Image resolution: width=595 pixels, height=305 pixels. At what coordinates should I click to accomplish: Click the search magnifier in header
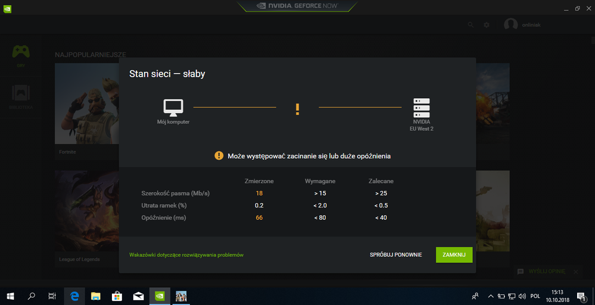click(x=471, y=24)
